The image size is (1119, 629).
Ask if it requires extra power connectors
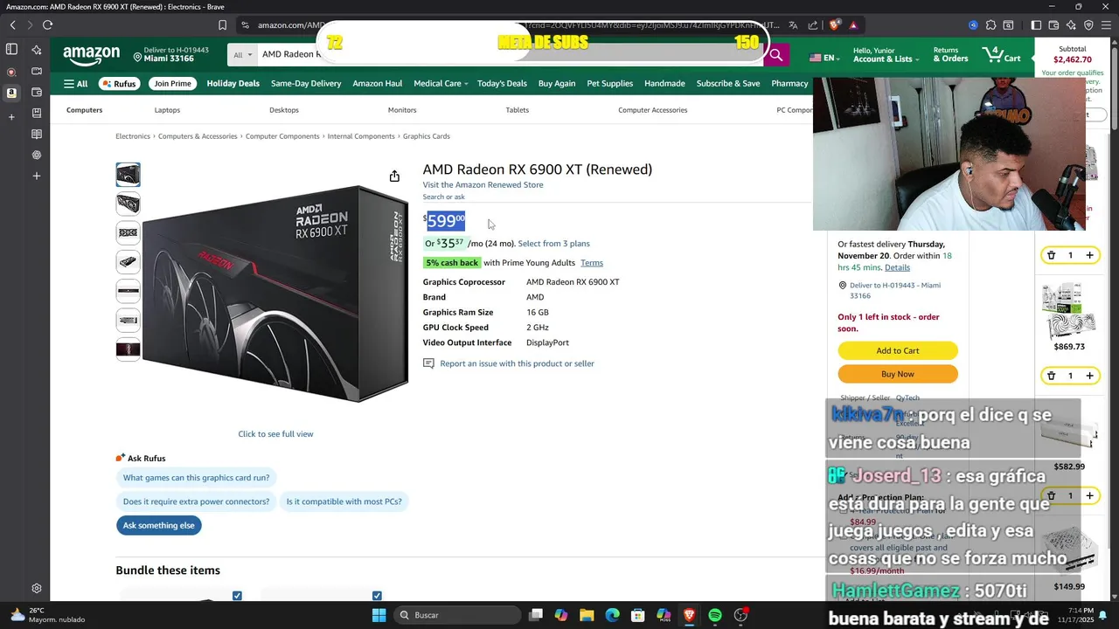(197, 501)
